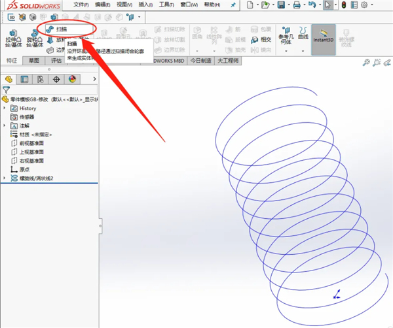The height and width of the screenshot is (328, 393).
Task: Open the ConfigurationManager panel icon
Action: click(x=41, y=79)
